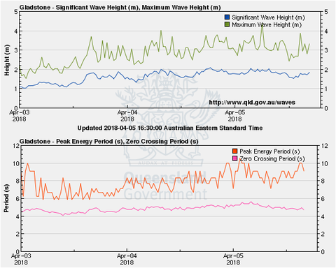Click the 'Period (s)' y-axis label
This screenshot has width=336, height=268.
[x=6, y=198]
